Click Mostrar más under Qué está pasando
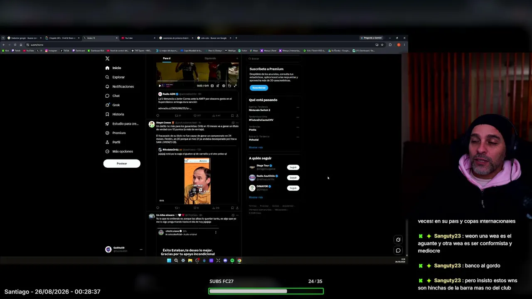Viewport: 532px width, 299px height. pos(256,147)
